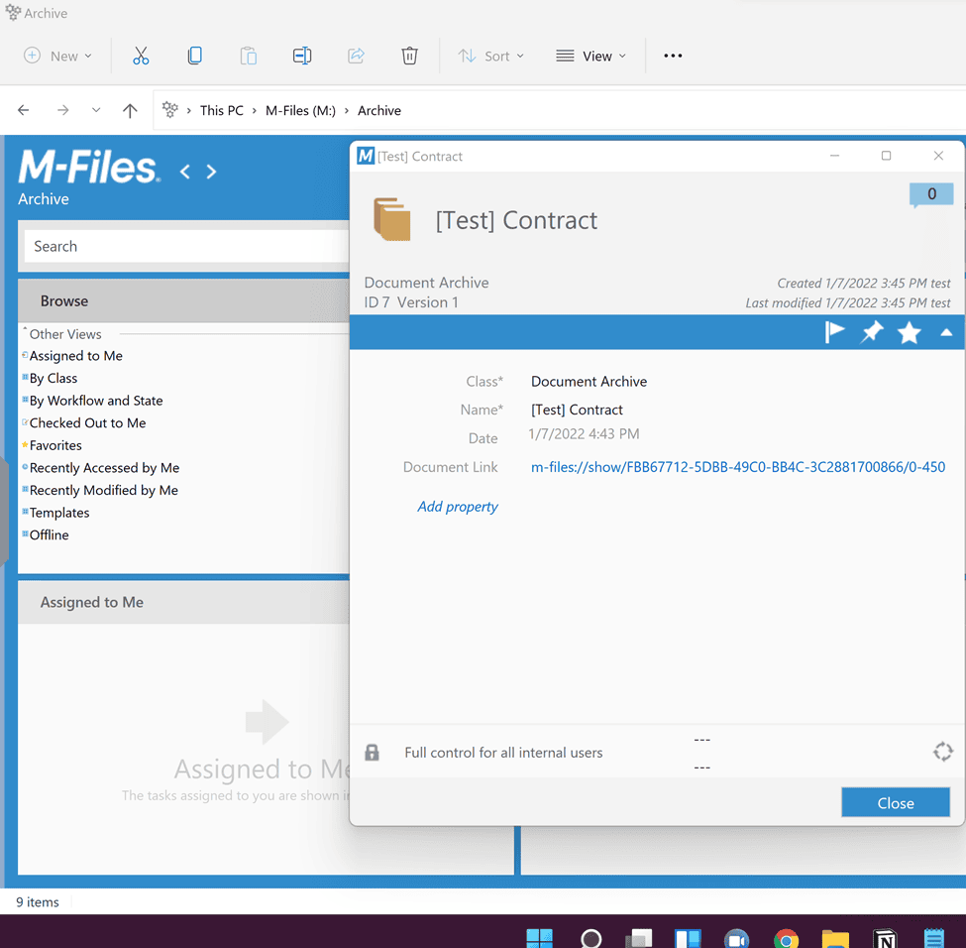Viewport: 966px width, 948px height.
Task: Open Notion from taskbar
Action: pos(885,938)
